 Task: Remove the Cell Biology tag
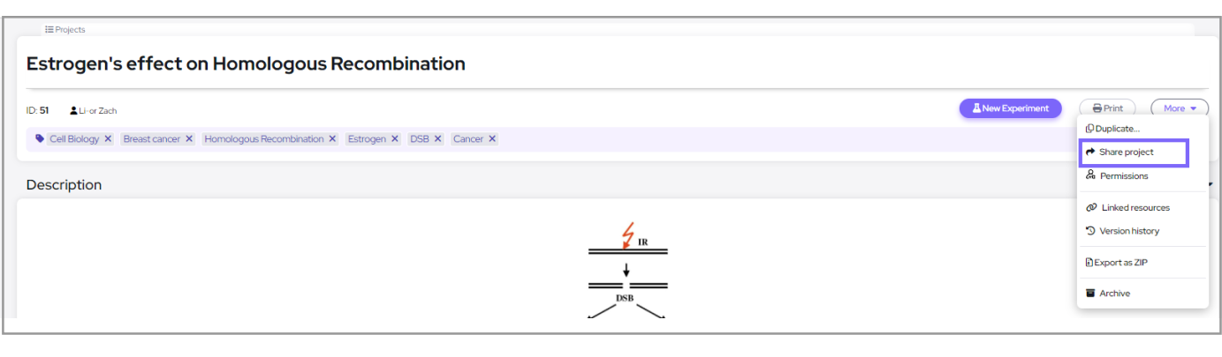tap(108, 139)
